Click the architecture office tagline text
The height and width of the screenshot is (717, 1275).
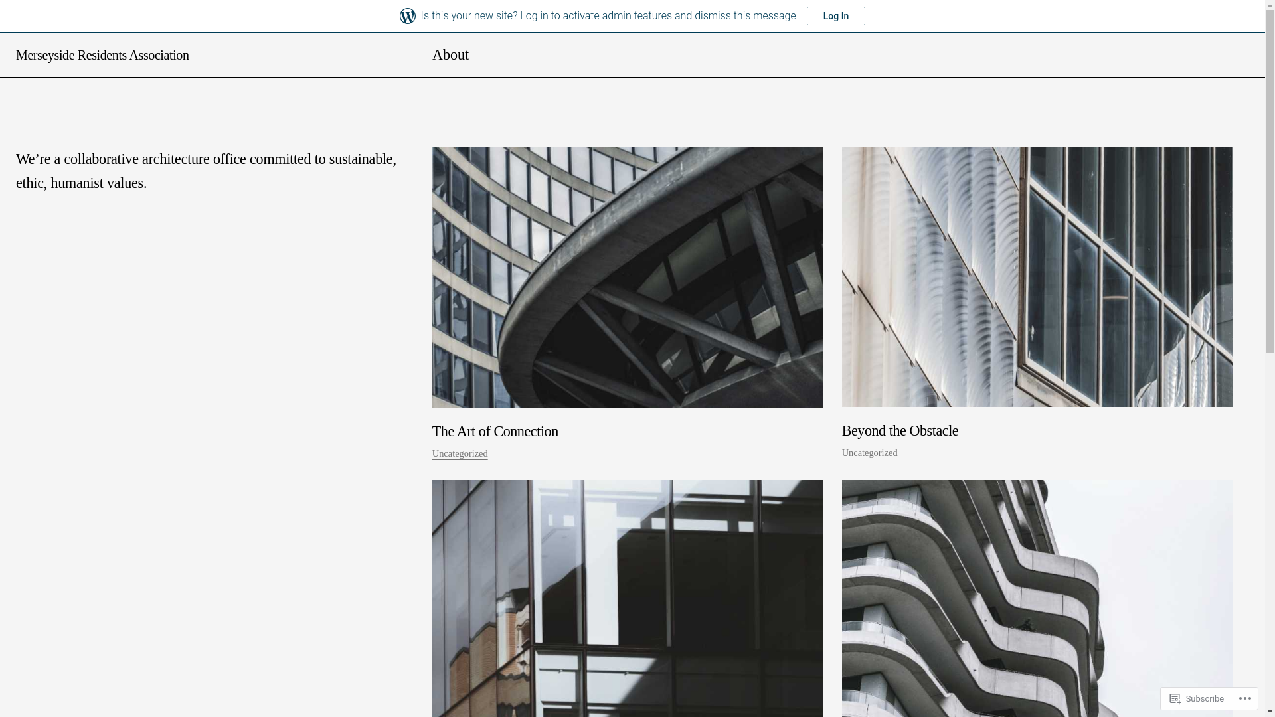(207, 171)
